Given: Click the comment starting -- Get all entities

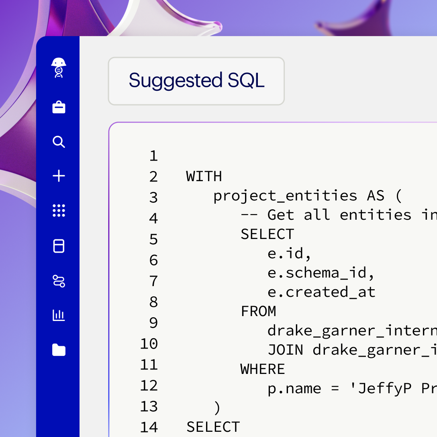Looking at the screenshot, I should pos(339,215).
